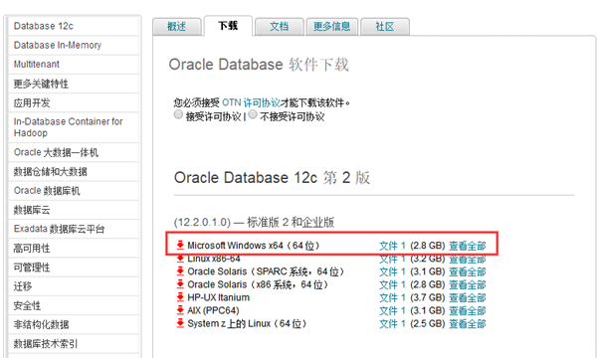Click Oracle Solaris（x86 系统，64 位）text
This screenshot has width=597, height=358.
point(258,284)
